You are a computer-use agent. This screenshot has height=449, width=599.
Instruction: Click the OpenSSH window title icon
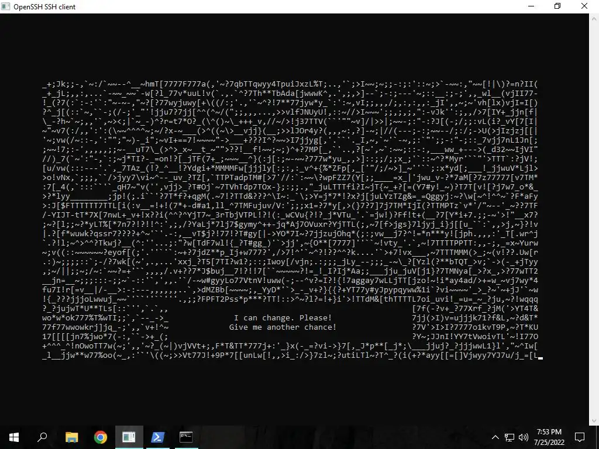pyautogui.click(x=5, y=6)
